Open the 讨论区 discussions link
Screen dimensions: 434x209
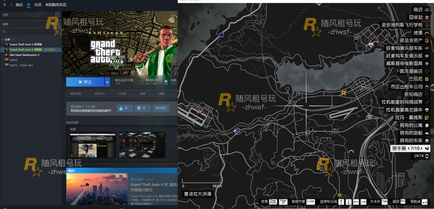123,94
